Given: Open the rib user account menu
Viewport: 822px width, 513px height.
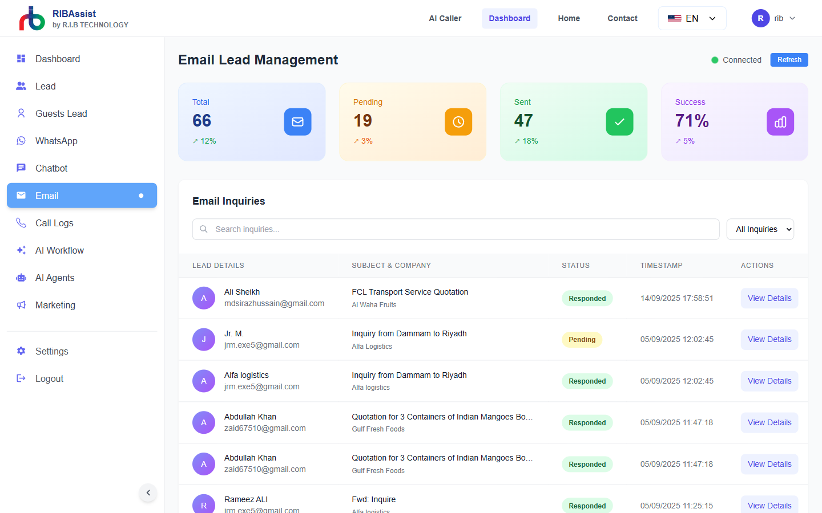Looking at the screenshot, I should tap(774, 18).
